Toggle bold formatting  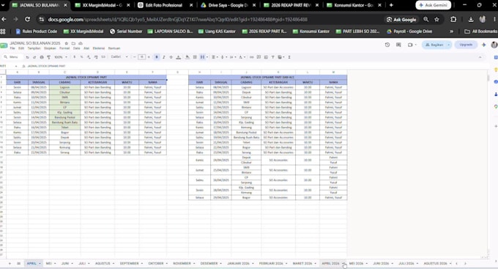(x=157, y=57)
